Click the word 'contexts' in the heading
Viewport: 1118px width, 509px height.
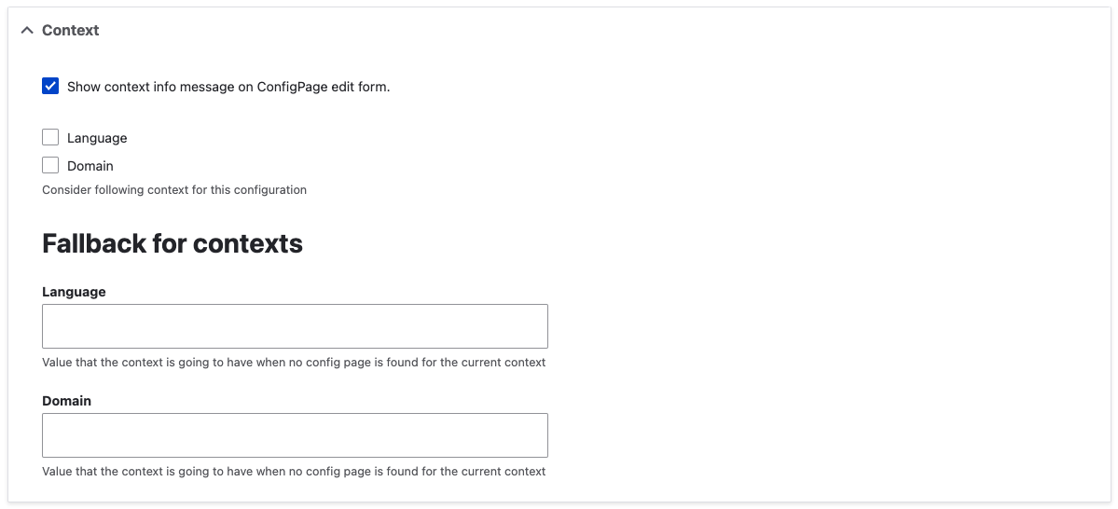248,244
